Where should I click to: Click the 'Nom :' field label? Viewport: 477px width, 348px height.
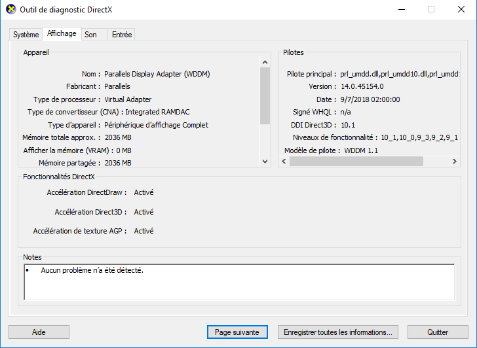coord(91,74)
